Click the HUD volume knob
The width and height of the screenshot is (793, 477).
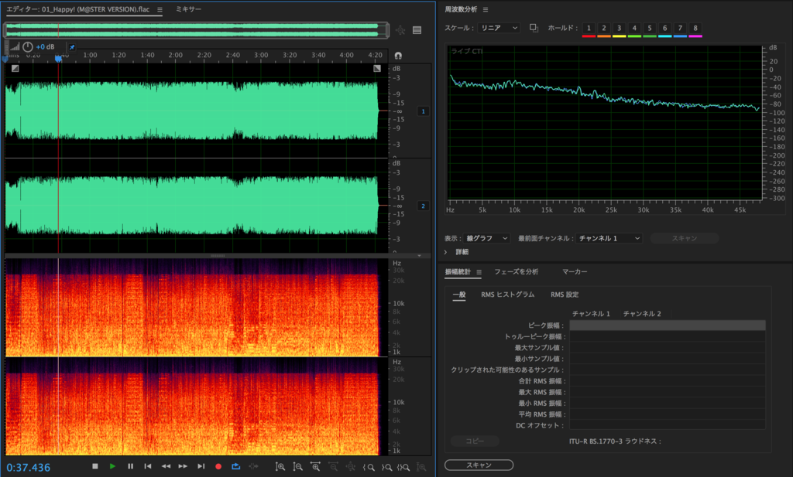pyautogui.click(x=28, y=47)
